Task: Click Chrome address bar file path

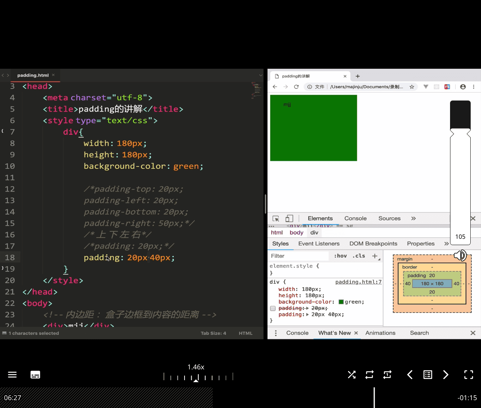Action: (x=366, y=87)
